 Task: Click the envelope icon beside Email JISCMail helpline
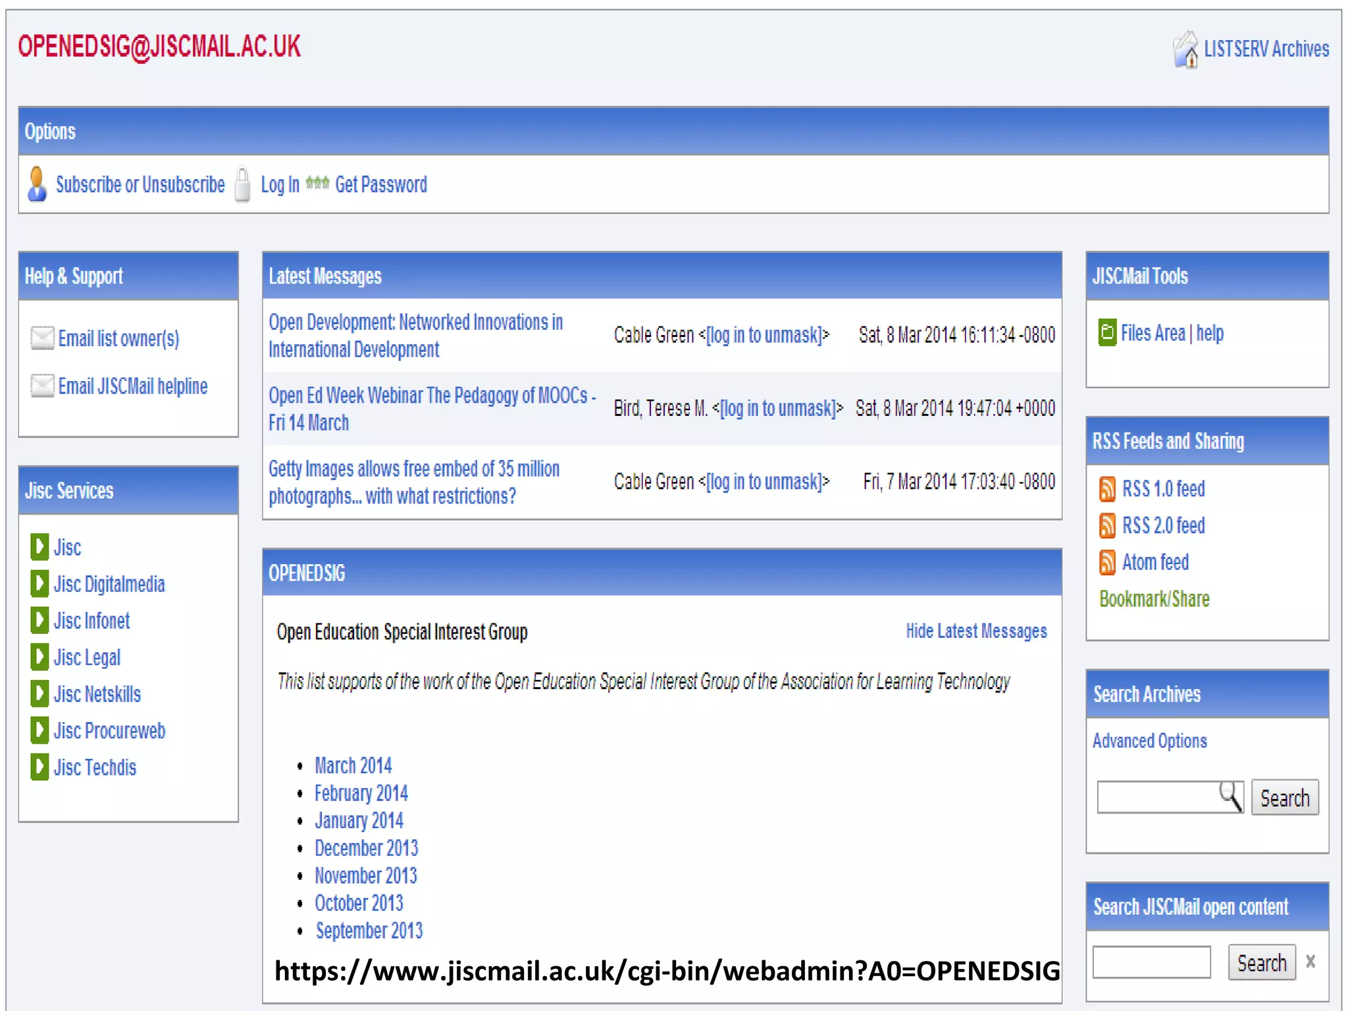click(x=43, y=386)
